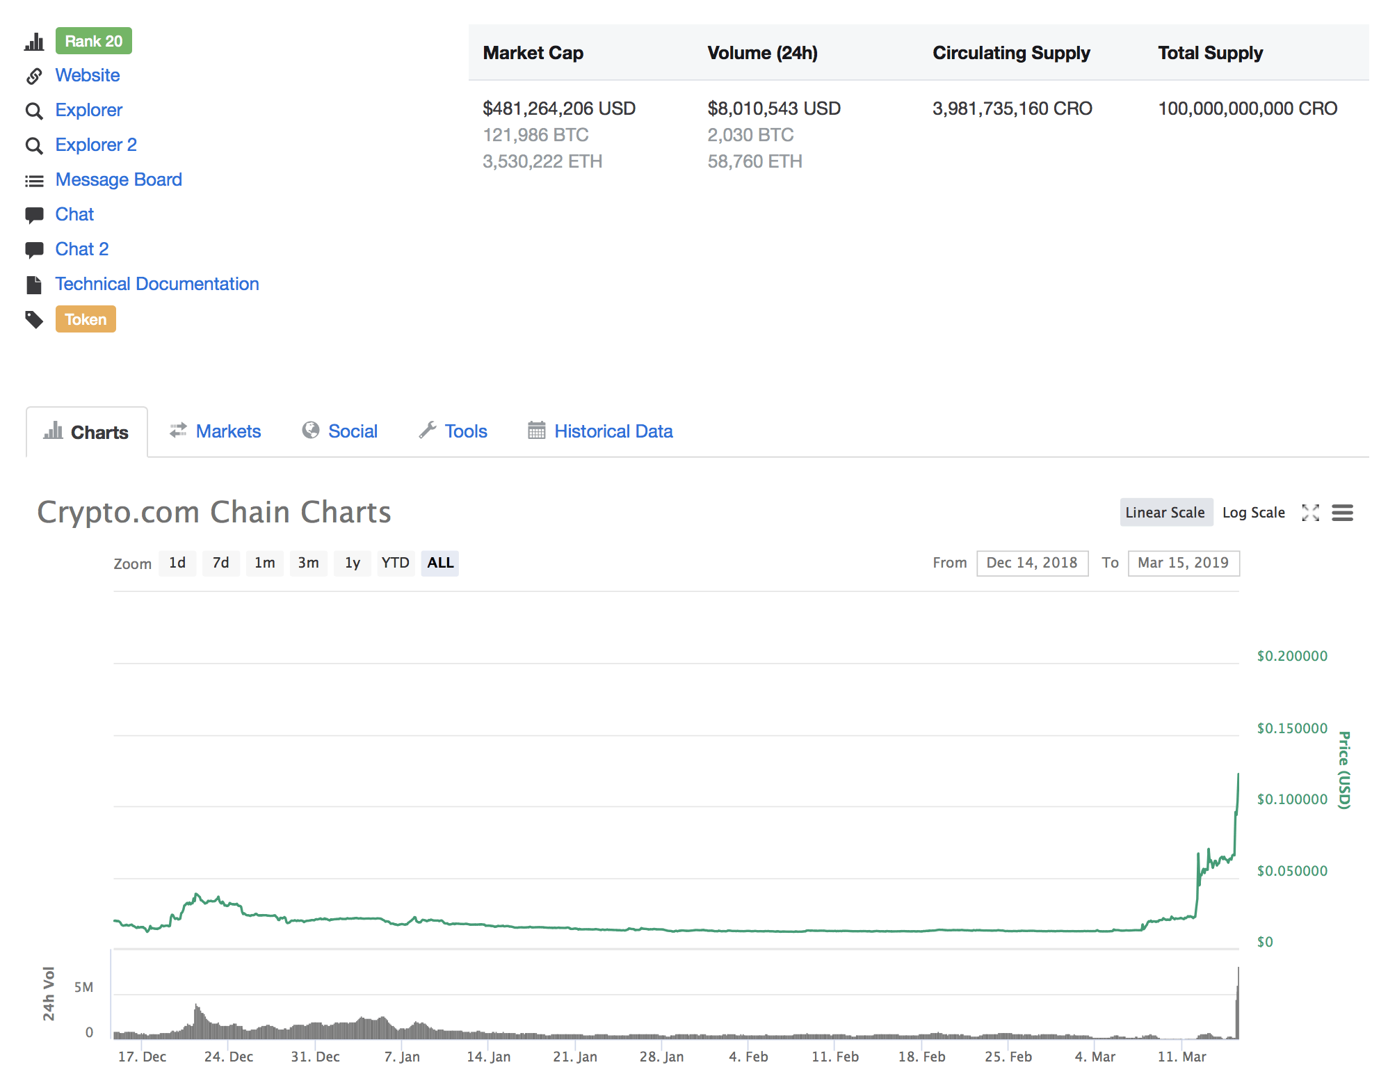Click the arrows icon on Markets tab

click(178, 431)
